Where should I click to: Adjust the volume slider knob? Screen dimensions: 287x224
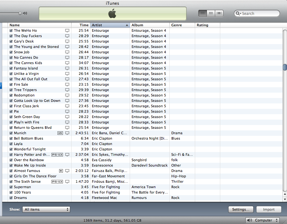pos(20,13)
